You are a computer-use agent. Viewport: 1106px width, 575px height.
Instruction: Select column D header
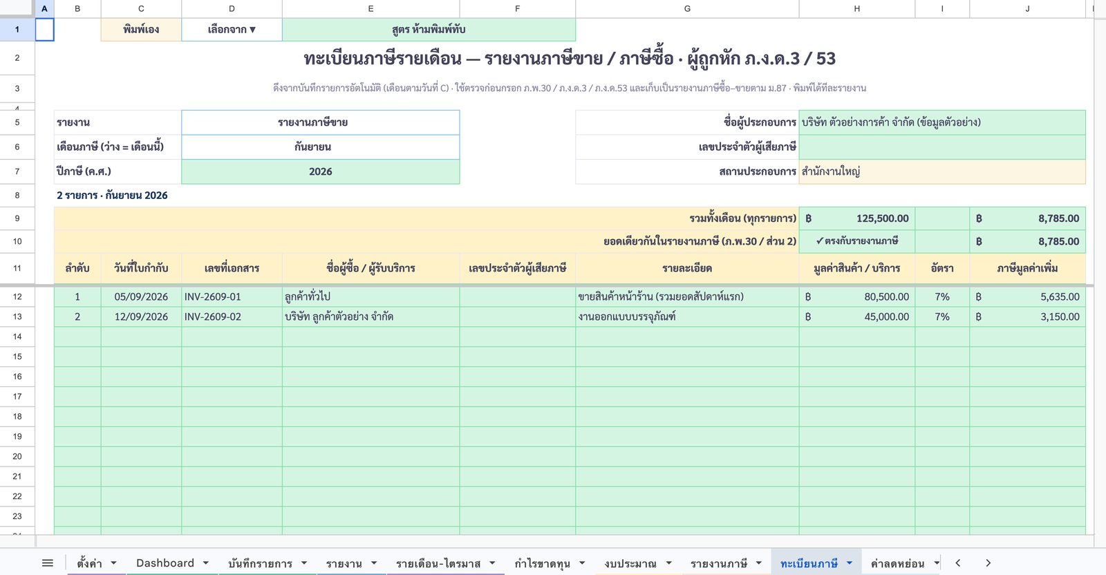click(x=232, y=8)
